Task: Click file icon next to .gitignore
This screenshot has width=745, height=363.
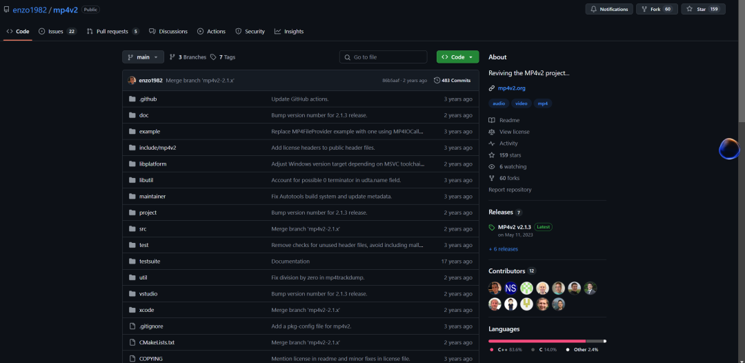Action: [132, 326]
